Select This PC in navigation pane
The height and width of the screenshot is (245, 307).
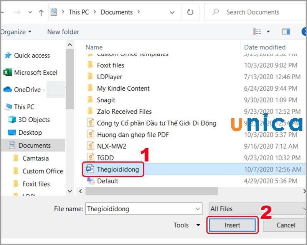tap(24, 107)
